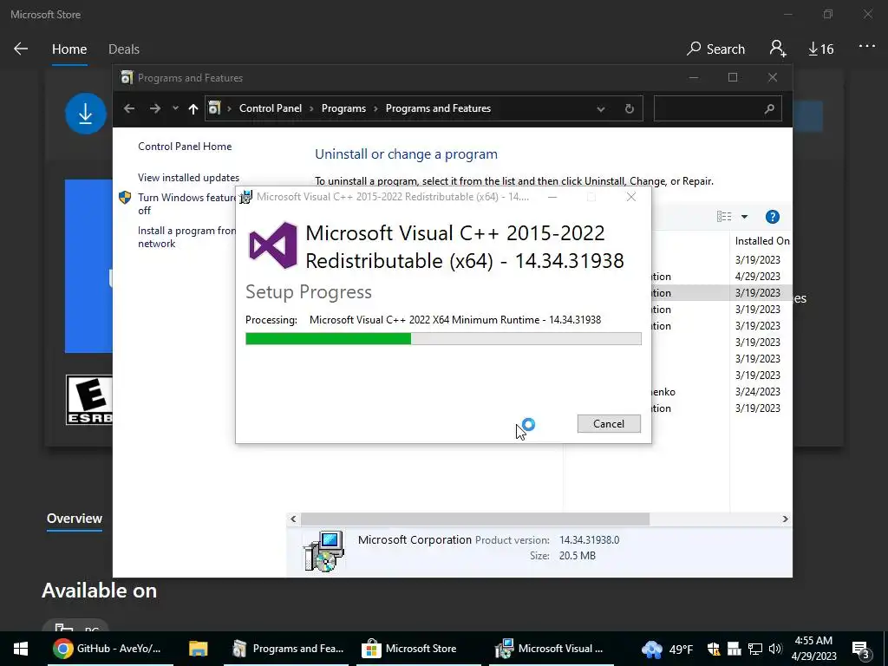
Task: Click the volume speaker tray icon
Action: coord(775,649)
